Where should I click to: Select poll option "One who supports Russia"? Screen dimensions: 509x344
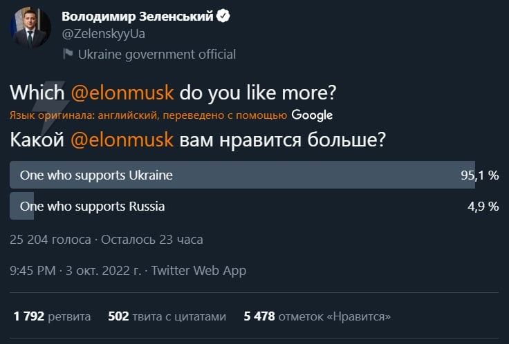pyautogui.click(x=93, y=206)
